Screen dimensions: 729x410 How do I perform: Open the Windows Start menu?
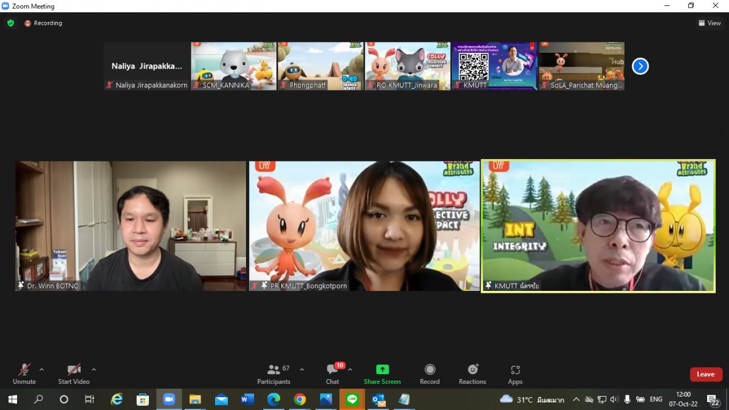pyautogui.click(x=12, y=399)
